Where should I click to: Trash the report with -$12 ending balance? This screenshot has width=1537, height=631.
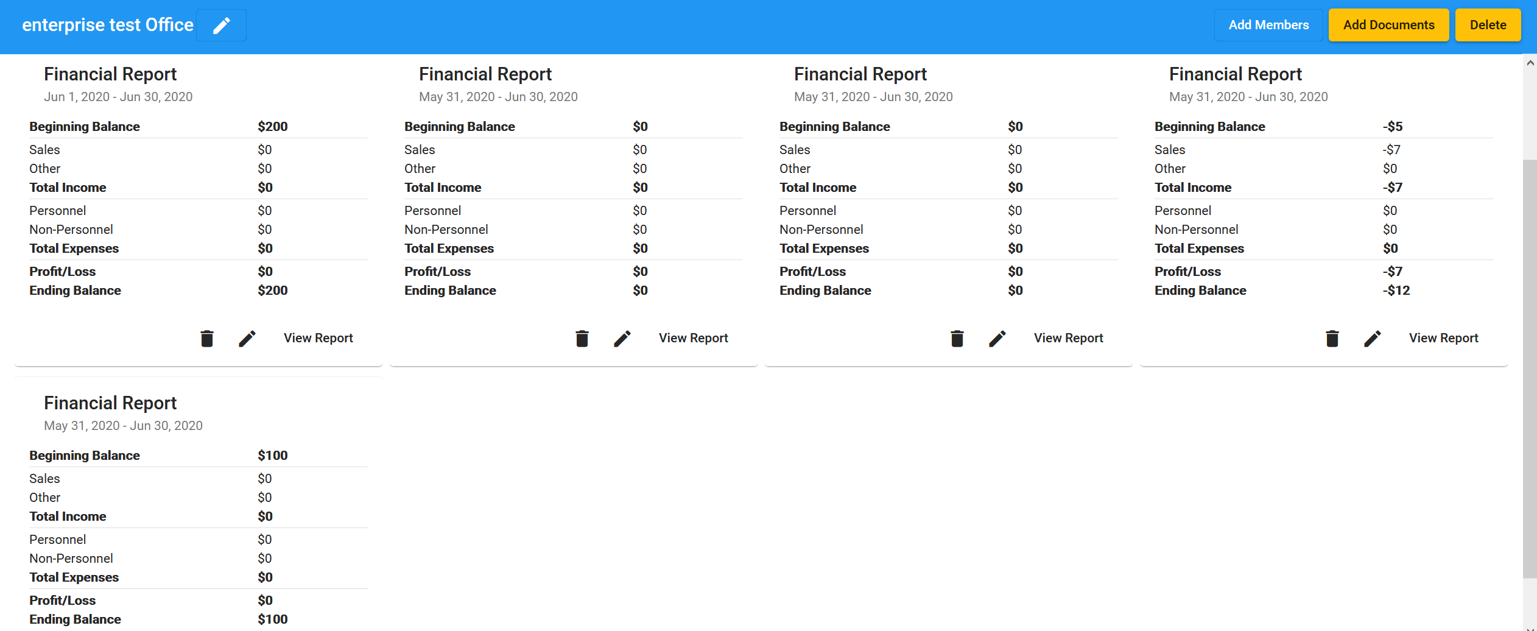(1332, 338)
